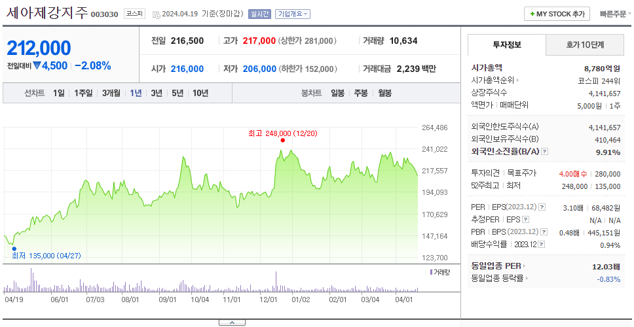This screenshot has width=634, height=327.
Task: Click the 코스피 market label
Action: click(x=134, y=14)
